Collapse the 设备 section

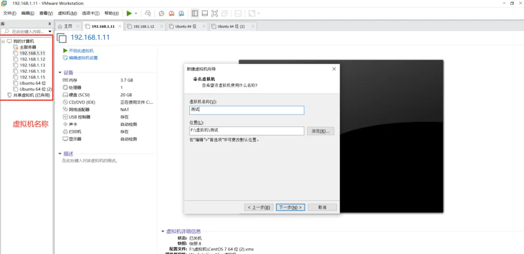click(x=60, y=73)
